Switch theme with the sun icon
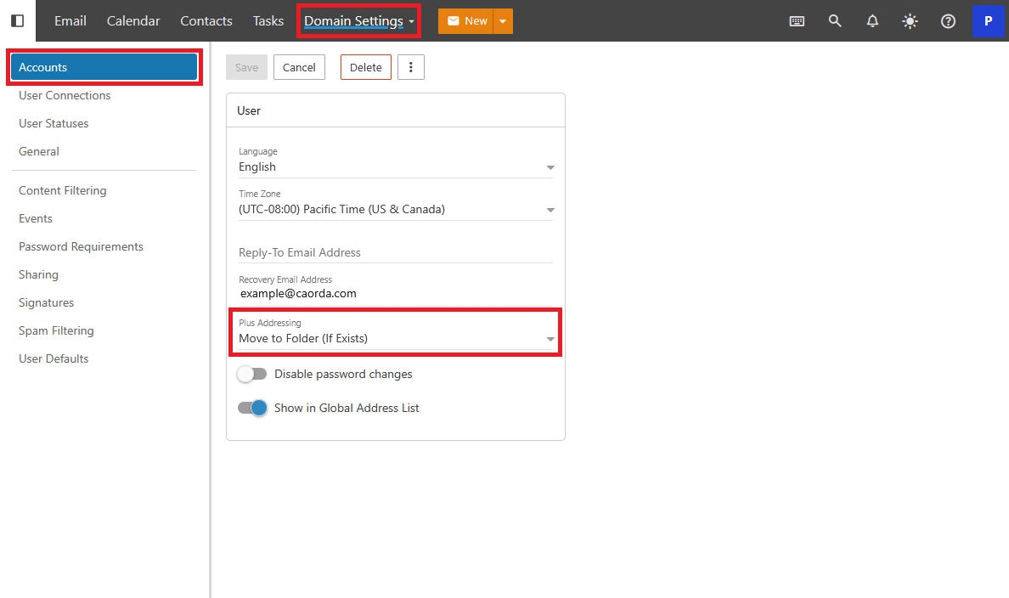The image size is (1009, 598). tap(910, 21)
